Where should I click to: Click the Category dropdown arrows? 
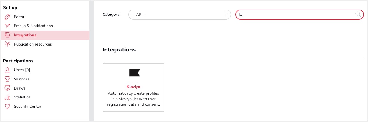(227, 14)
